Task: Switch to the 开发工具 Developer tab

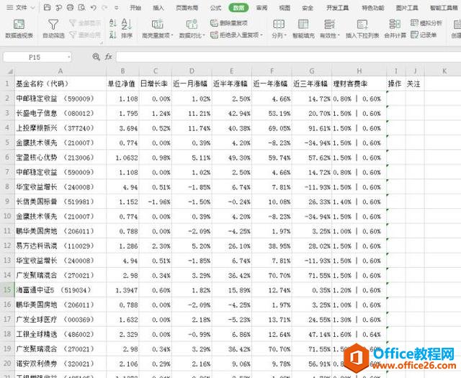Action: [338, 8]
